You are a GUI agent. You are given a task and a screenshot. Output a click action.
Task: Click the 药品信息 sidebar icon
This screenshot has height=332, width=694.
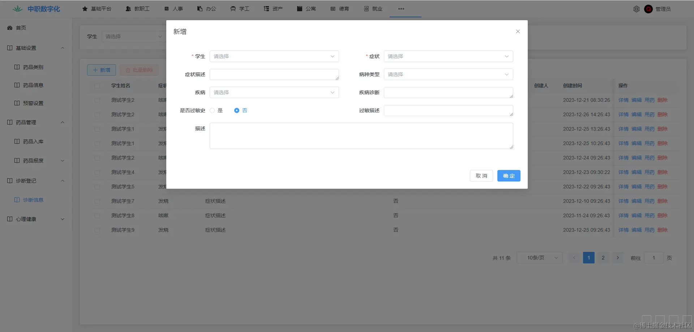(17, 85)
